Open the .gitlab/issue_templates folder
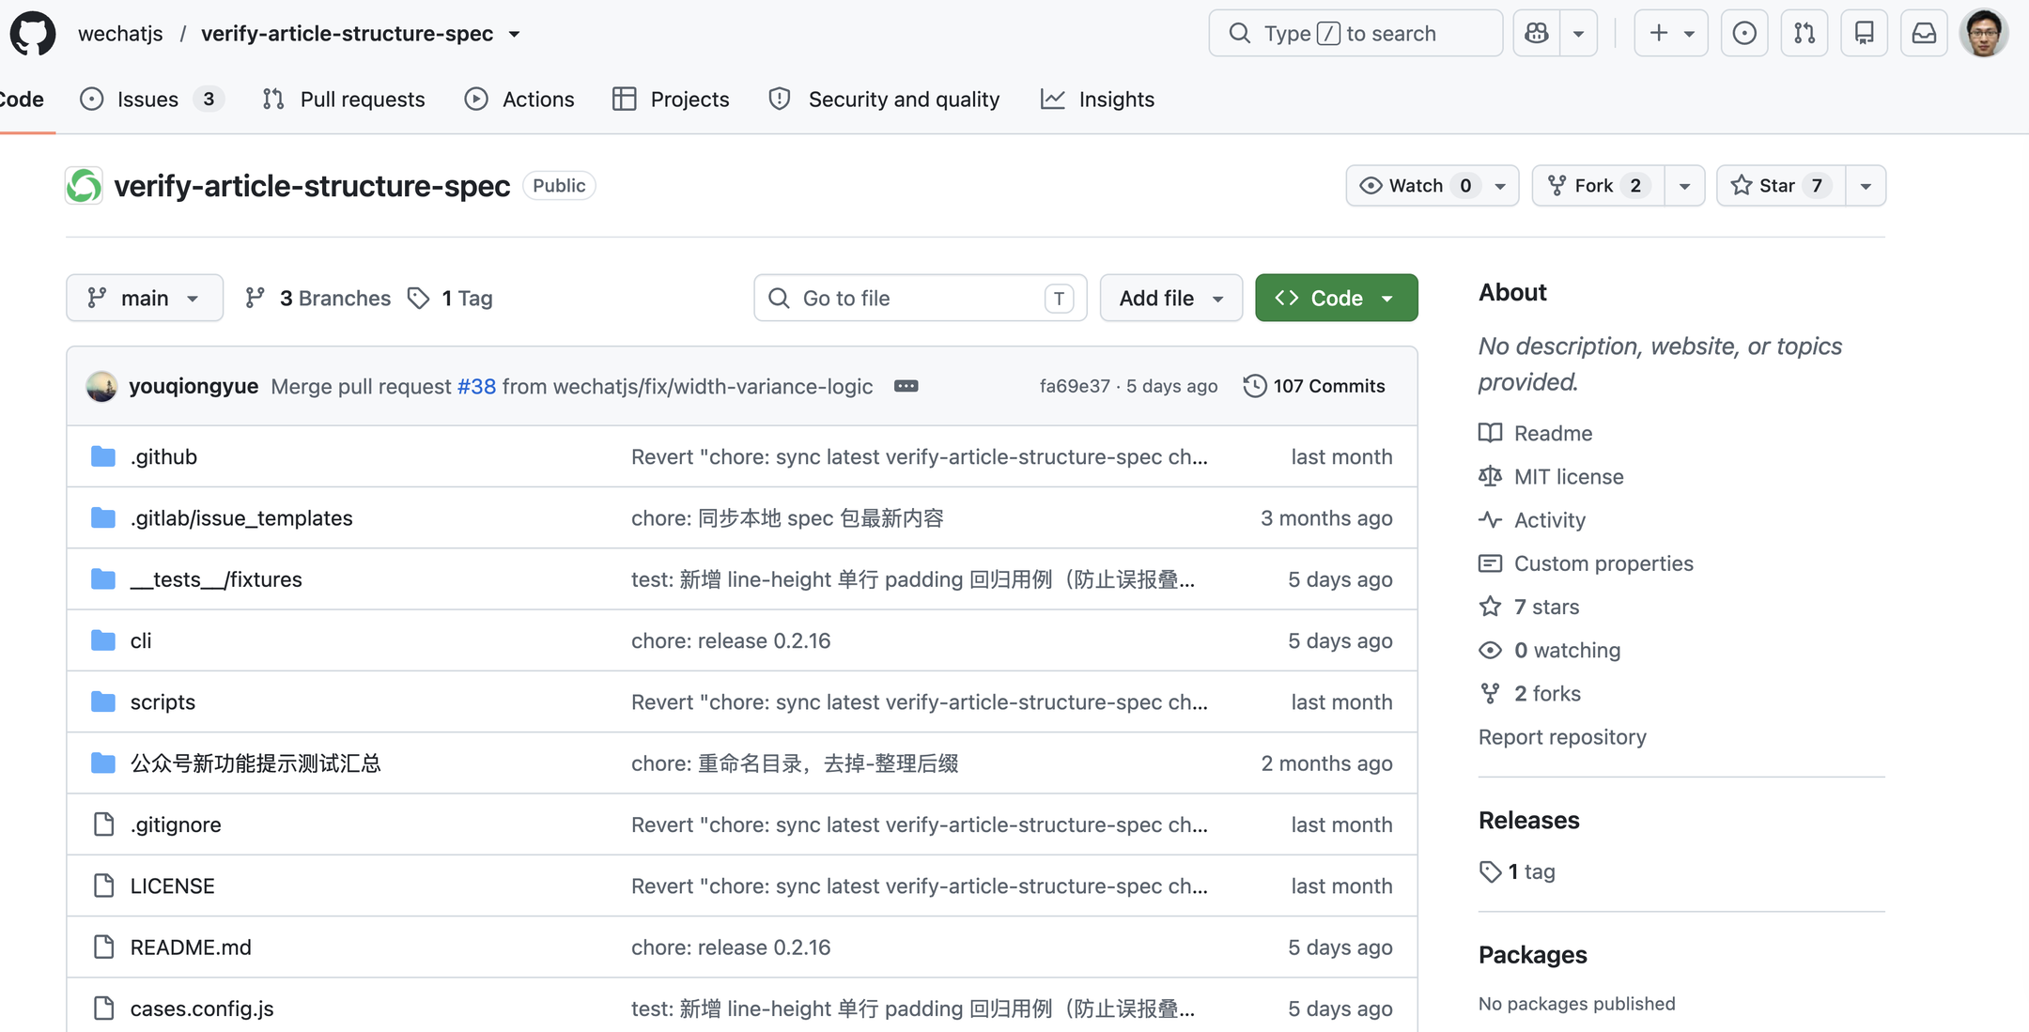Image resolution: width=2029 pixels, height=1032 pixels. point(241,517)
